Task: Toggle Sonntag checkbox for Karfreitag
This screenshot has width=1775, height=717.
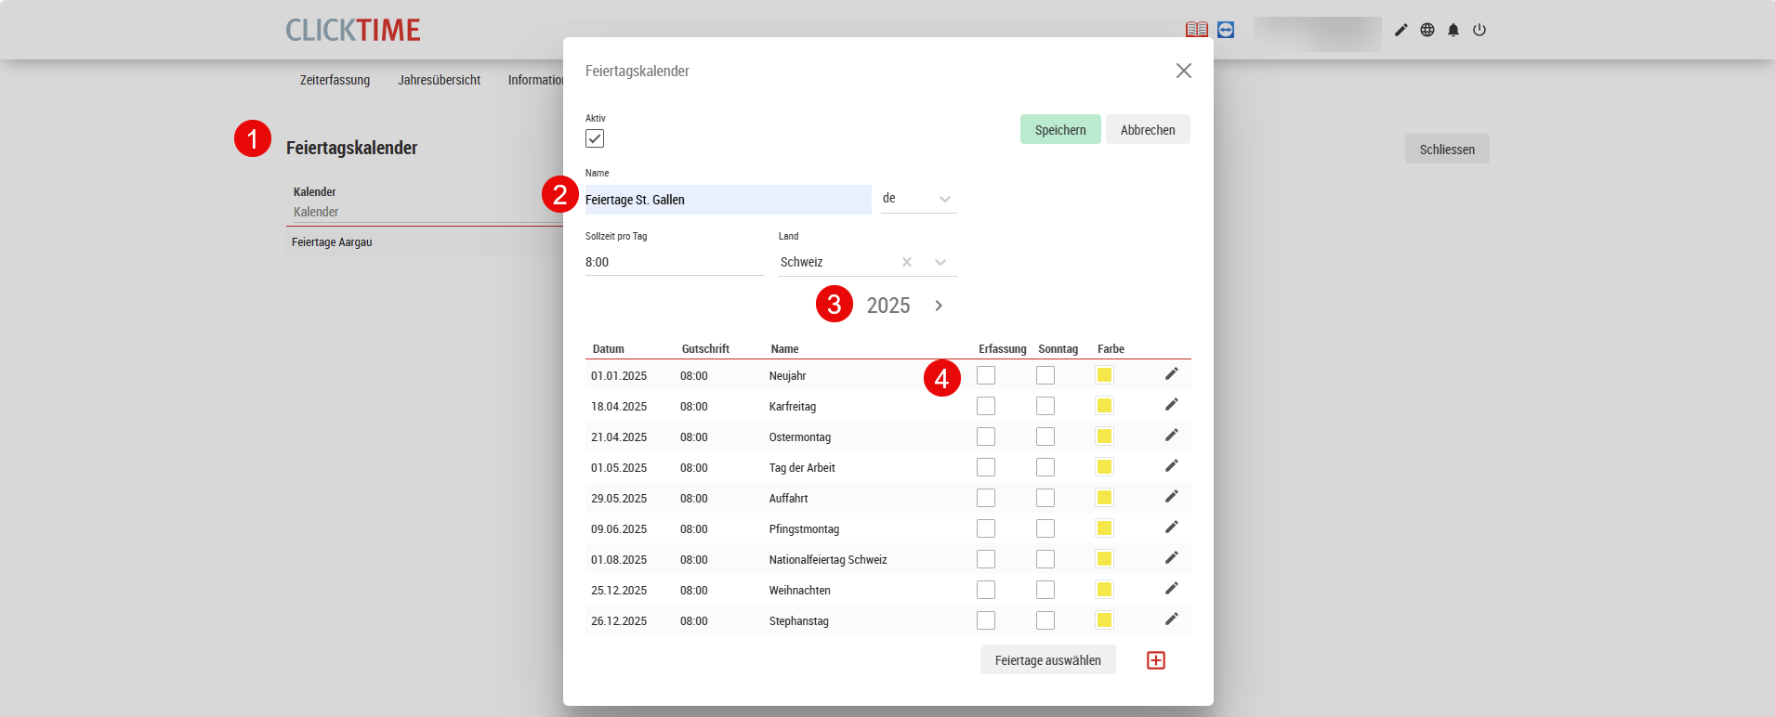Action: (1045, 406)
